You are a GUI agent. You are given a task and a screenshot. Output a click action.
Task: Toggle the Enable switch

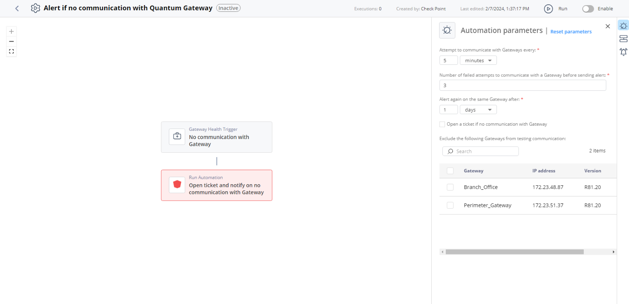coord(588,9)
